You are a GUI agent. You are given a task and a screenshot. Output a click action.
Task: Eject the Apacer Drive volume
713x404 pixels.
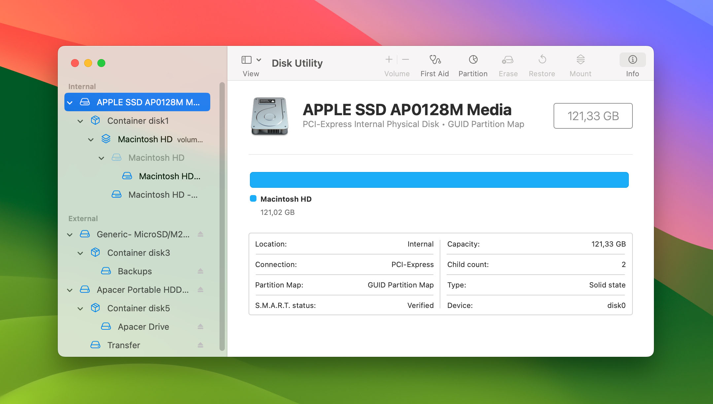pyautogui.click(x=200, y=327)
